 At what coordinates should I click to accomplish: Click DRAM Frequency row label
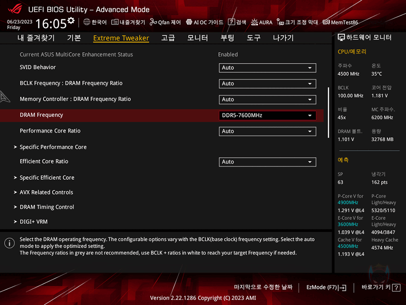[x=42, y=115]
